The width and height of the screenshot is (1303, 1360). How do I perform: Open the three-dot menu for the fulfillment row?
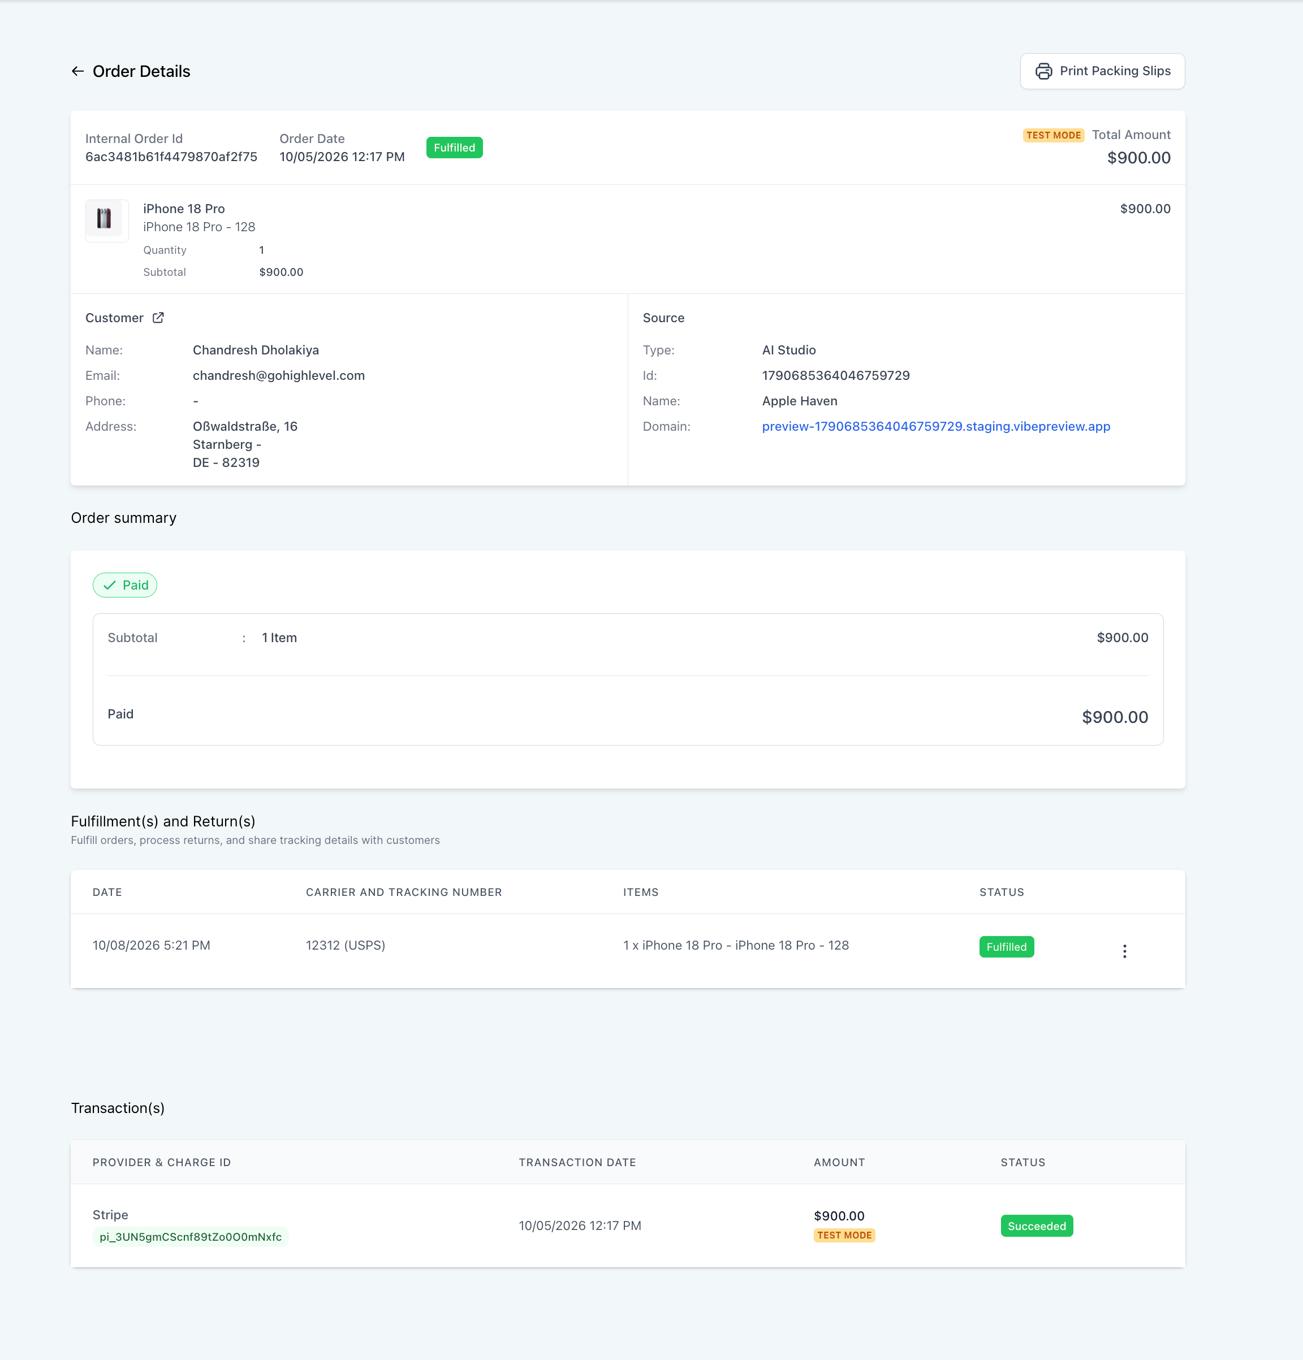[1124, 951]
